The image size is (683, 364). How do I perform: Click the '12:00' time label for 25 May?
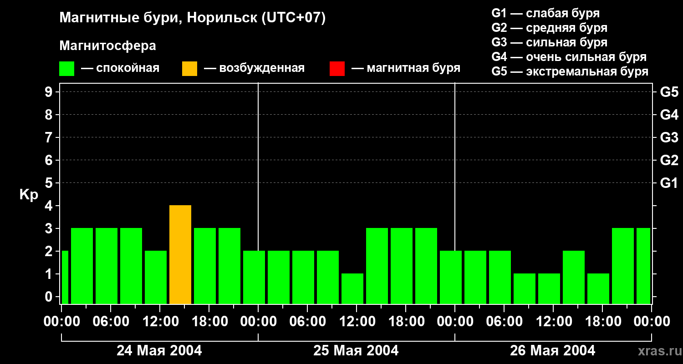click(357, 322)
